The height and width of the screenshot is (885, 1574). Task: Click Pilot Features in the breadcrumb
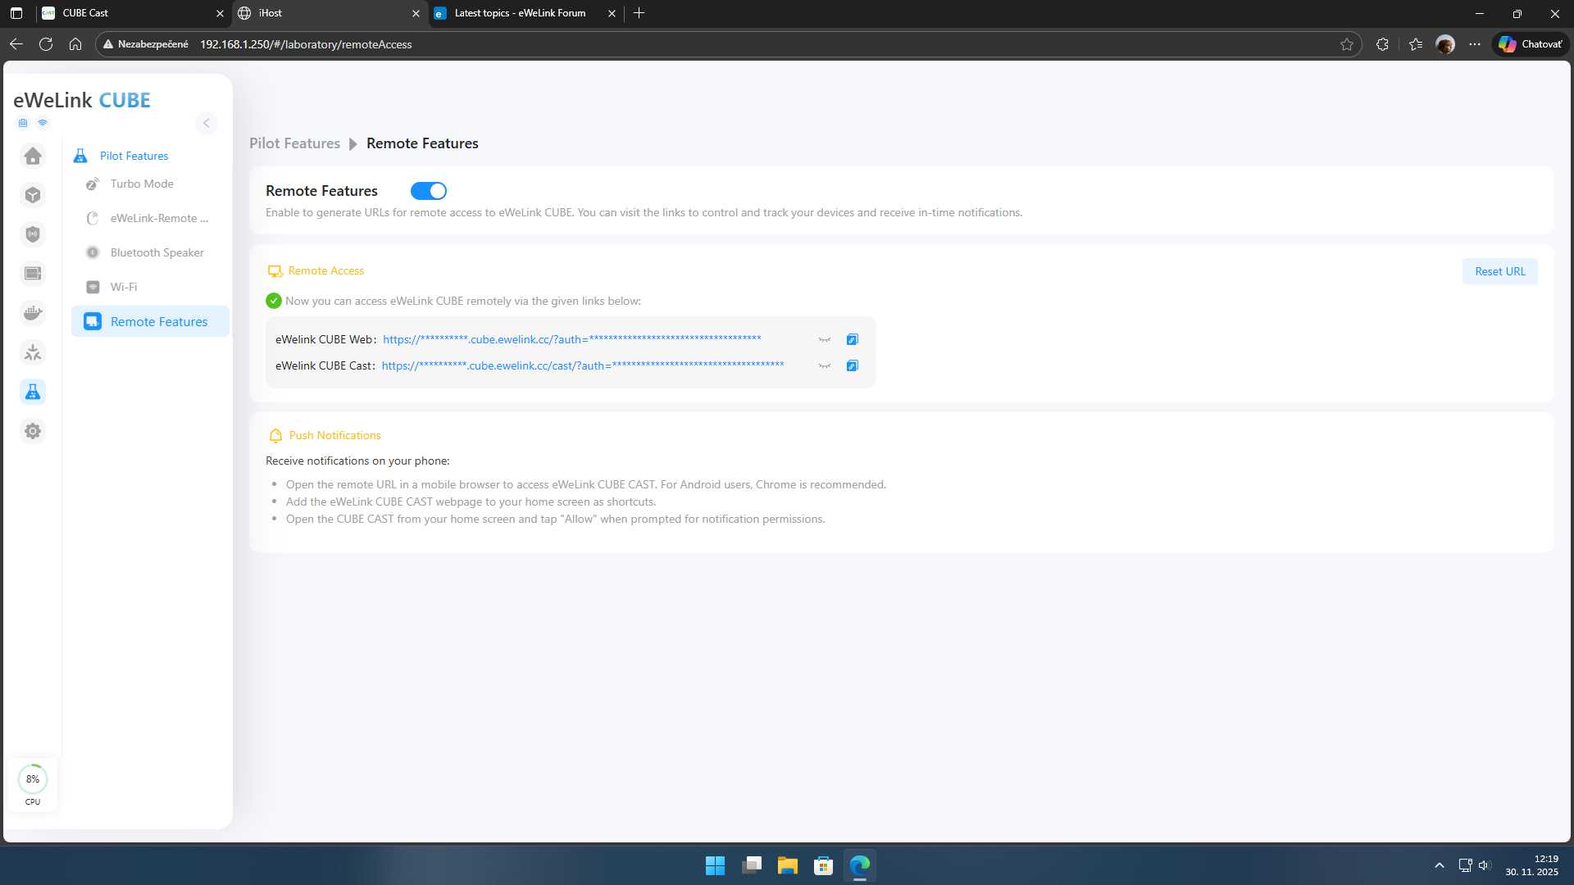(294, 143)
